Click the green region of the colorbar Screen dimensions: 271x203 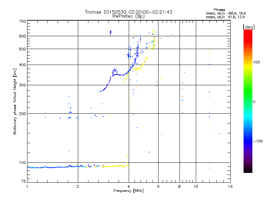248,101
